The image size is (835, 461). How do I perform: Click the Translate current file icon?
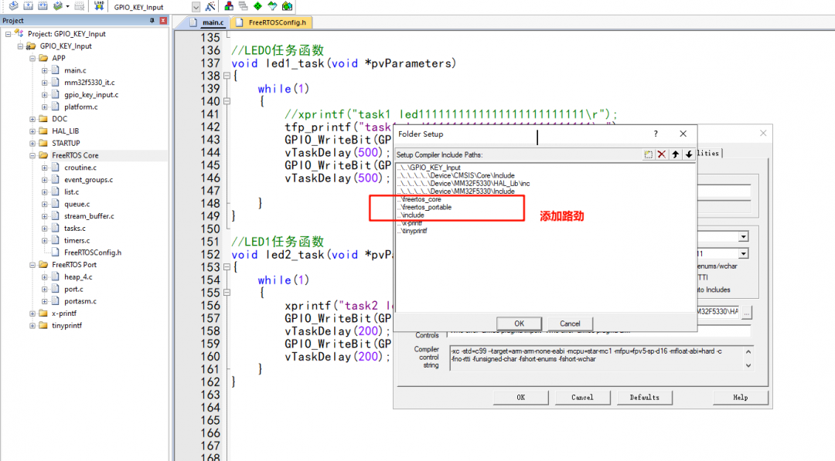13,6
